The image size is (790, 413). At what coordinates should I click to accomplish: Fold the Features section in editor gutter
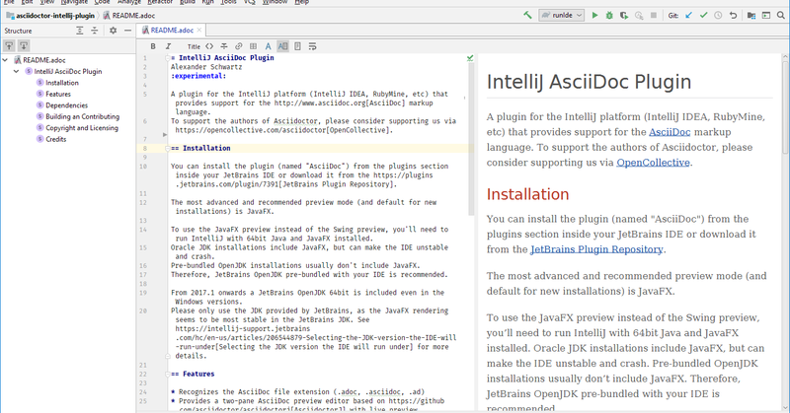(167, 375)
